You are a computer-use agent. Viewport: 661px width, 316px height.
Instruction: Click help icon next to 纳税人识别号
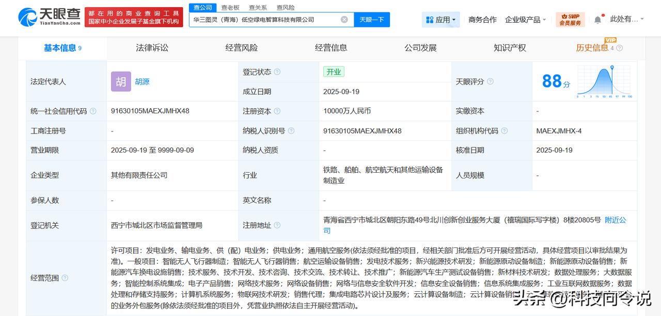click(291, 131)
